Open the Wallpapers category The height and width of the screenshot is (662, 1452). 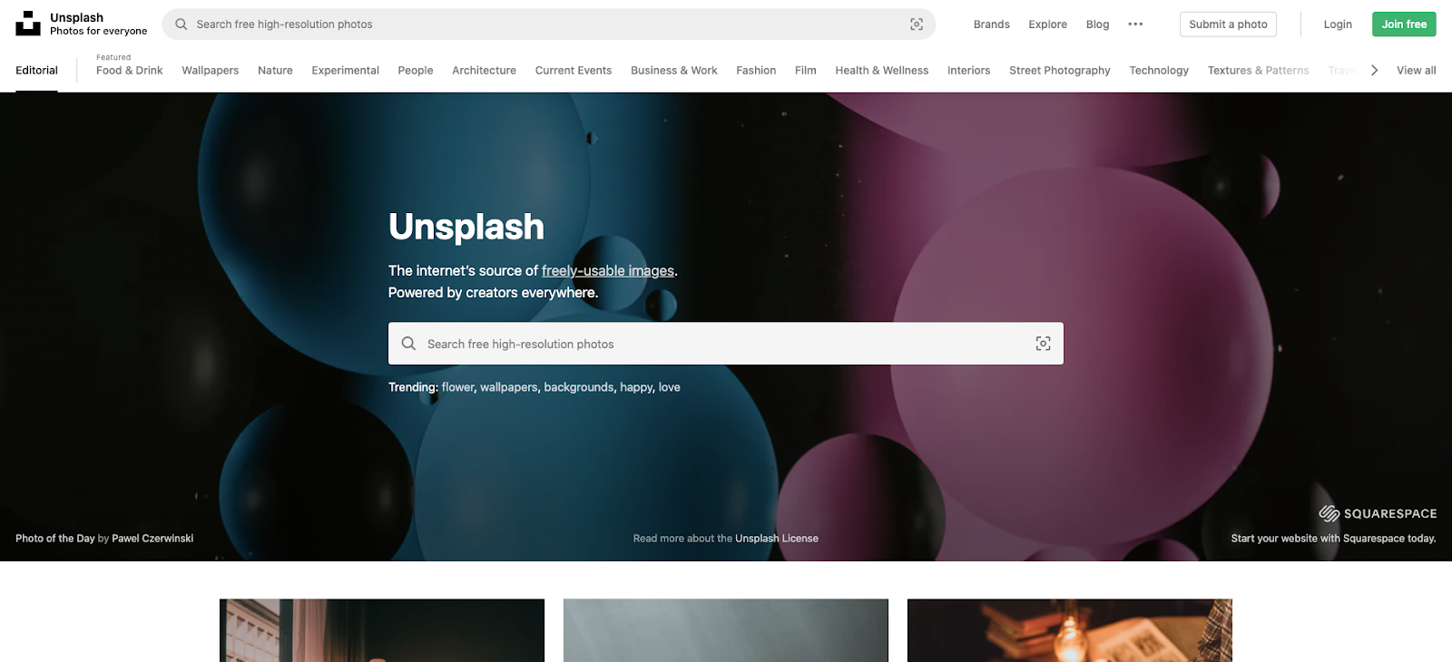click(211, 70)
